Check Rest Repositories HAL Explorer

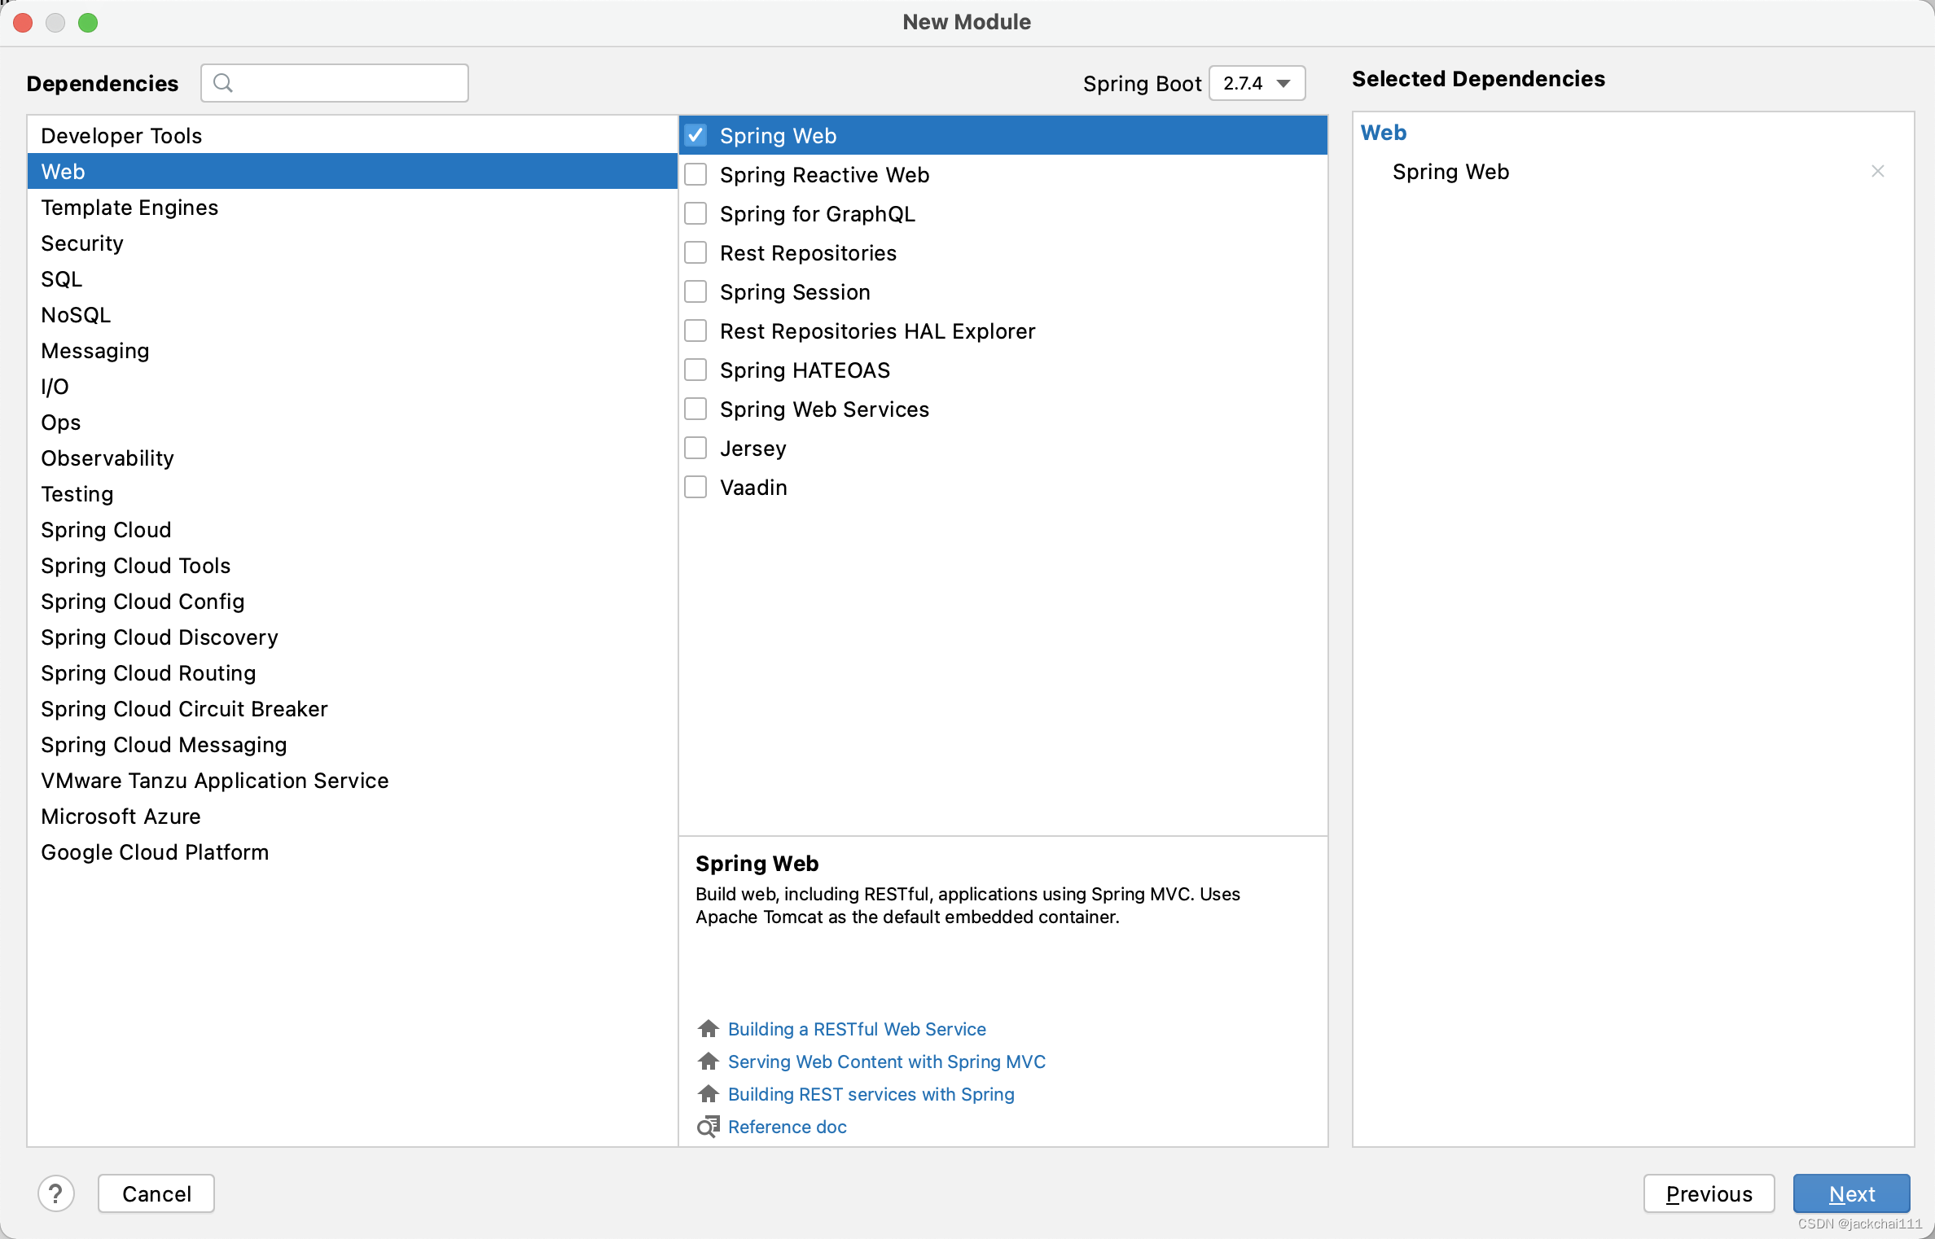[x=695, y=331]
